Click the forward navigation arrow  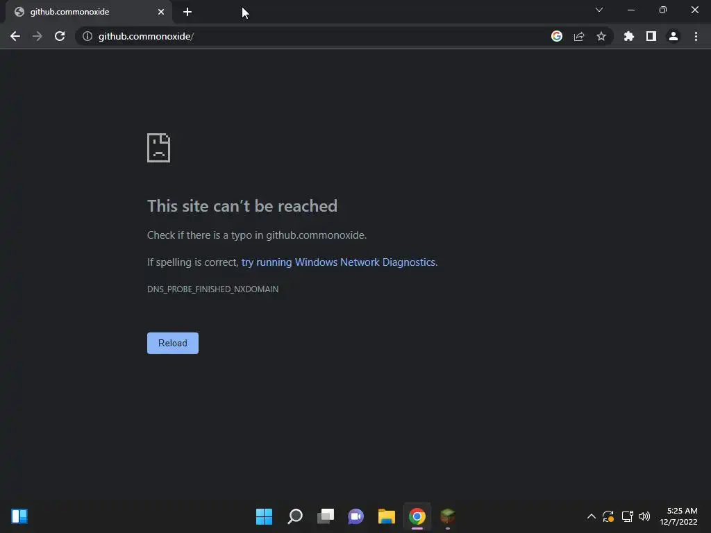[x=37, y=36]
